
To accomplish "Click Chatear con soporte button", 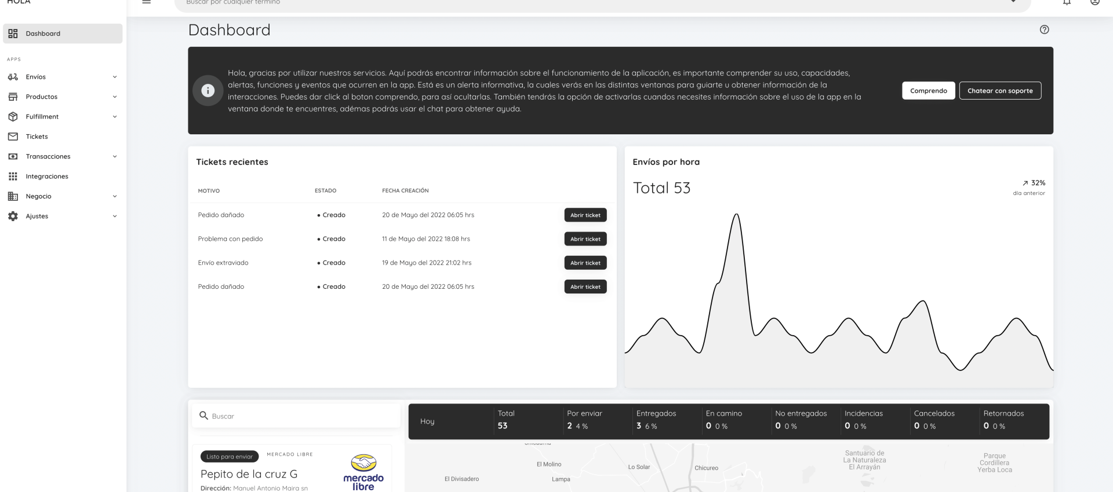I will [x=1000, y=91].
